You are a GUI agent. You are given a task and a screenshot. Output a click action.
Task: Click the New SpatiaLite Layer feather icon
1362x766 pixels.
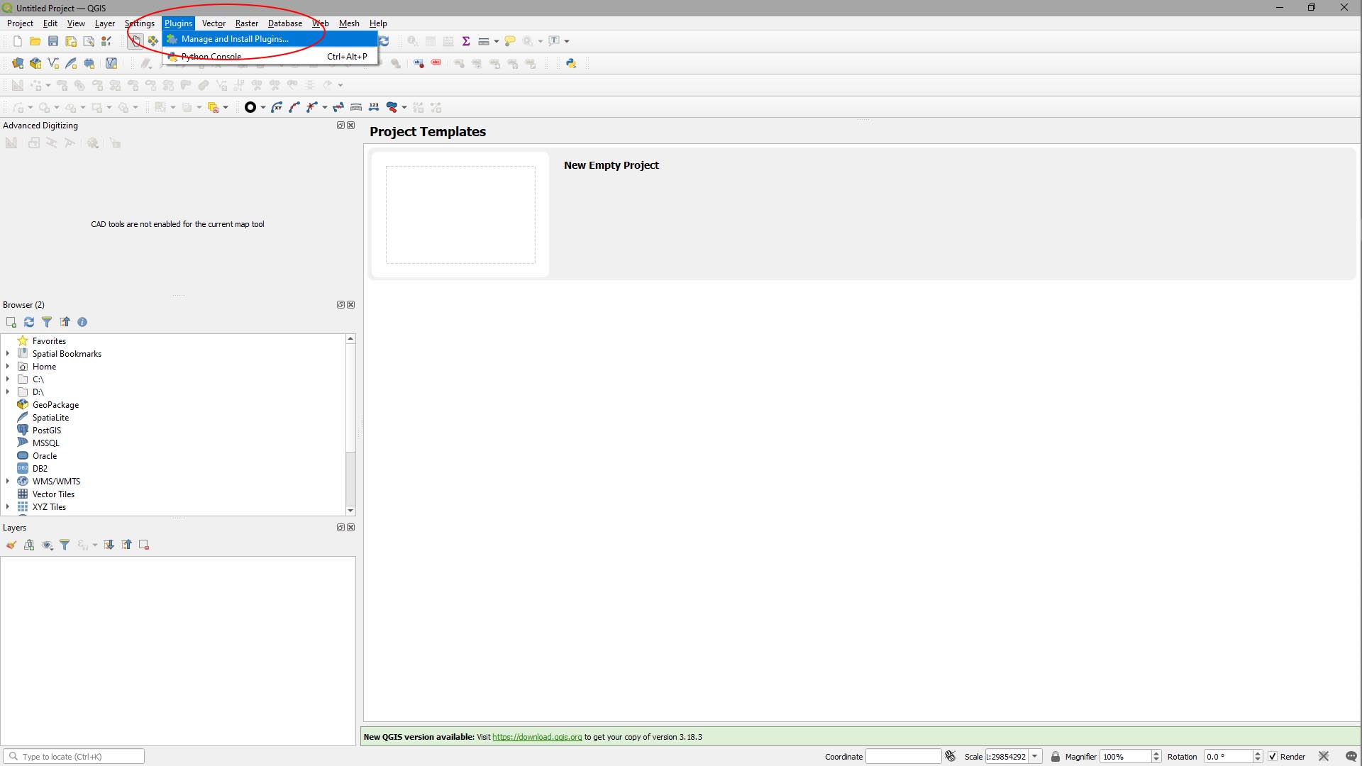tap(71, 63)
